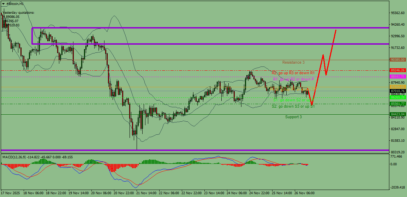Click the dark green 84423.04 price tag
This screenshot has width=407, height=197.
[x=398, y=114]
